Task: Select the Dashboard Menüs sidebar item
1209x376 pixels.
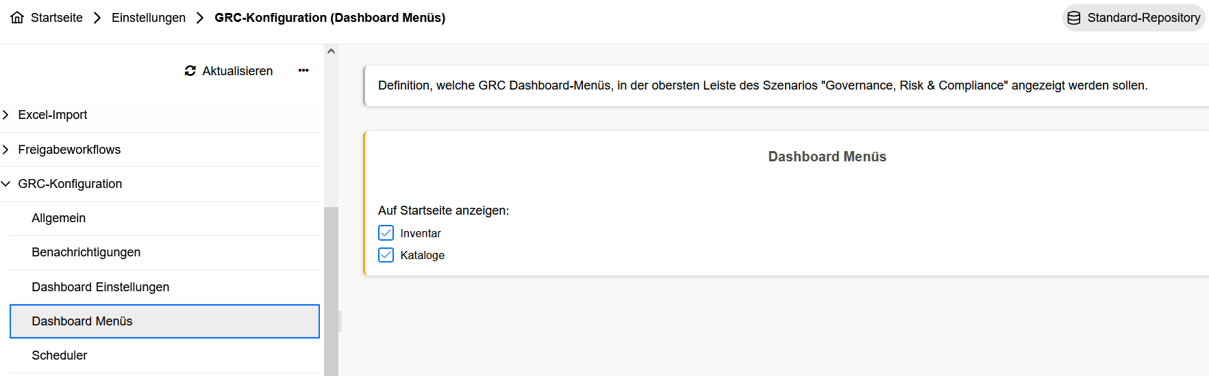Action: 82,321
